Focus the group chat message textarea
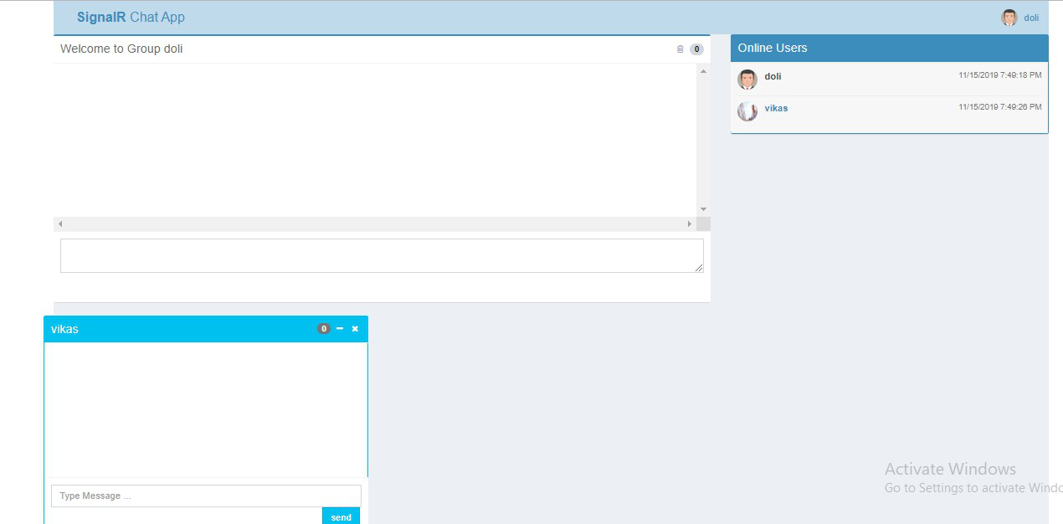The image size is (1063, 524). 382,255
